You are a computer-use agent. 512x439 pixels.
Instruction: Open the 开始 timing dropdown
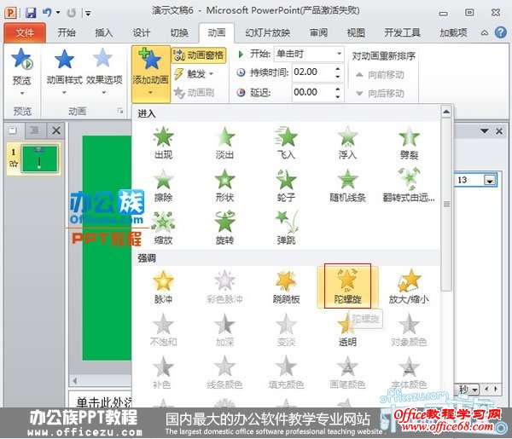coord(312,54)
